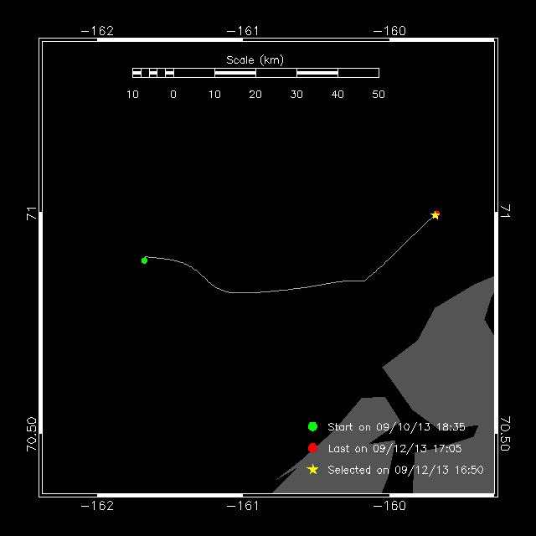Click the green start point on the track

[x=145, y=260]
